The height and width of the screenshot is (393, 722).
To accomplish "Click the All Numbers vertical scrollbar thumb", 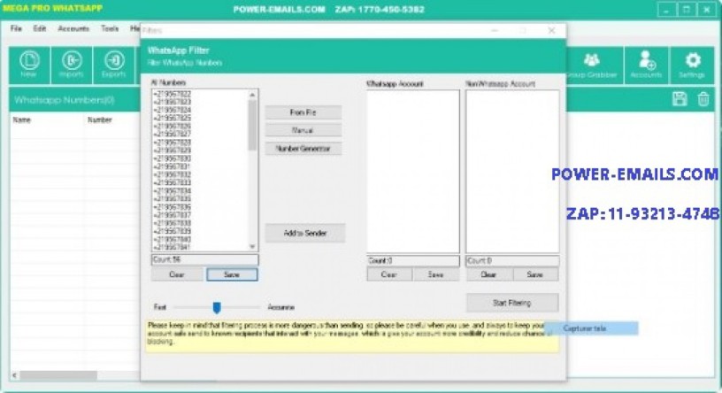I will coord(252,125).
